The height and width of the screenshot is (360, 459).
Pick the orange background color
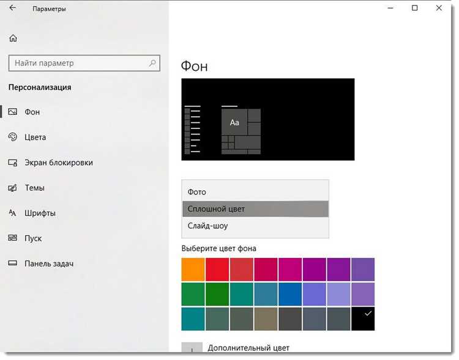193,270
